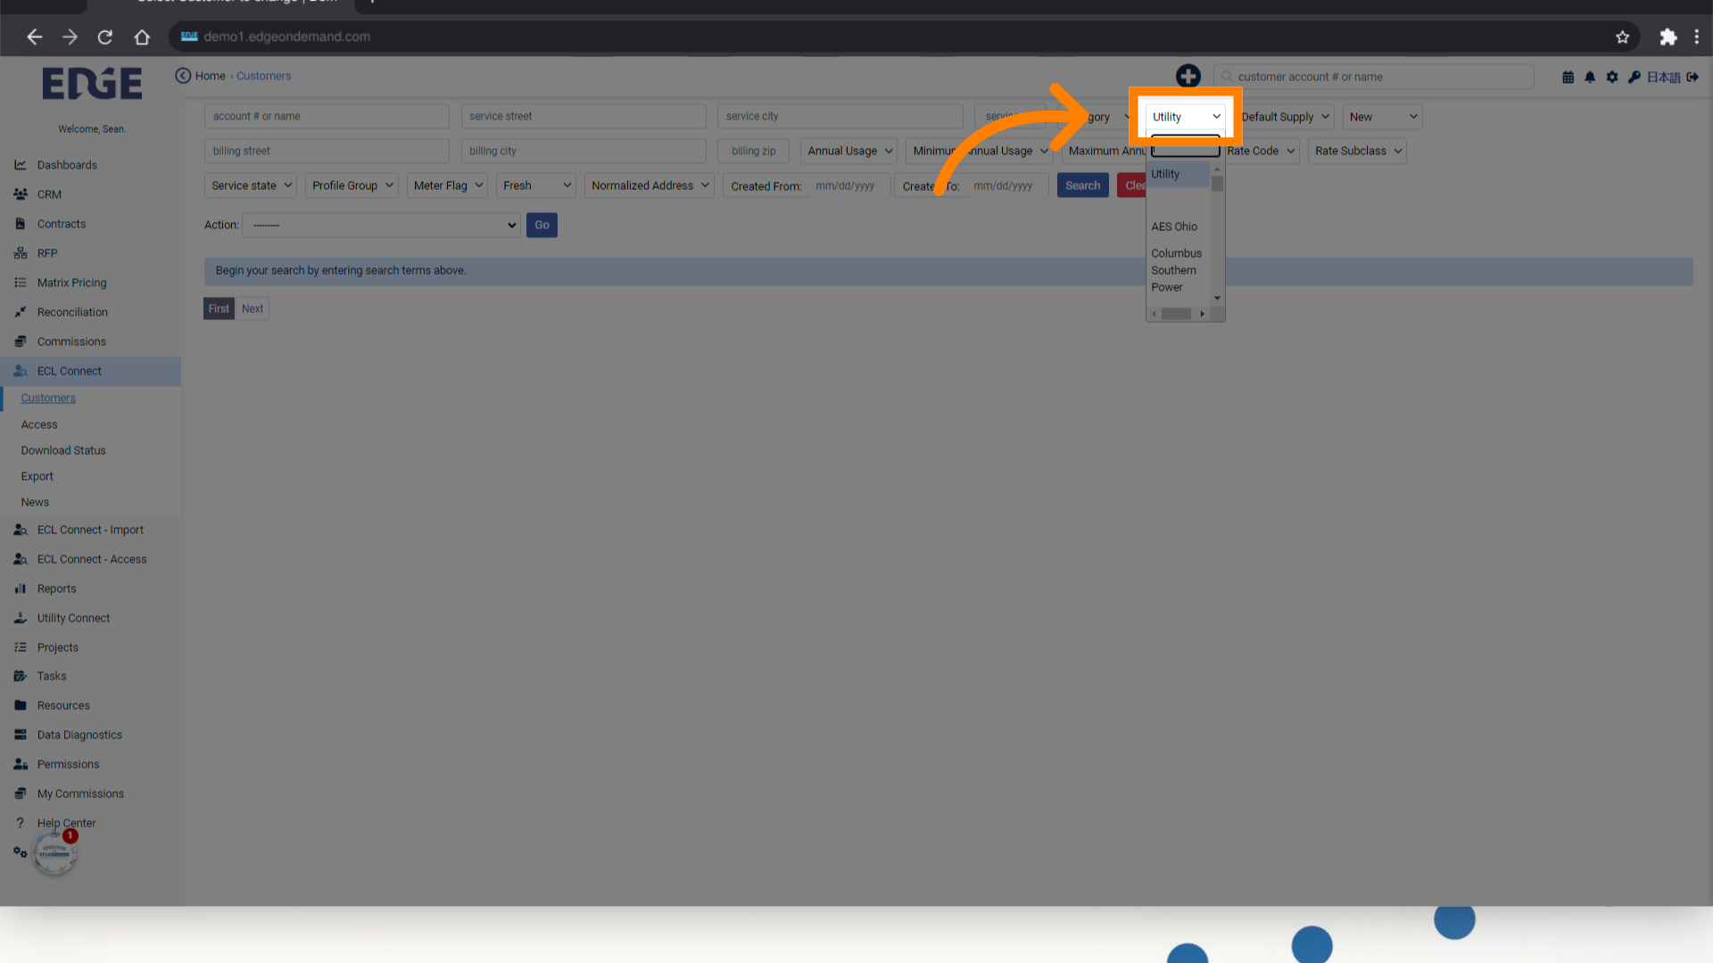The width and height of the screenshot is (1713, 963).
Task: Open ECL Connect - Access in sidebar
Action: [90, 559]
